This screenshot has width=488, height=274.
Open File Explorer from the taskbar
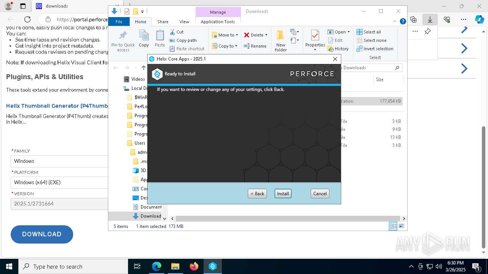tap(175, 266)
